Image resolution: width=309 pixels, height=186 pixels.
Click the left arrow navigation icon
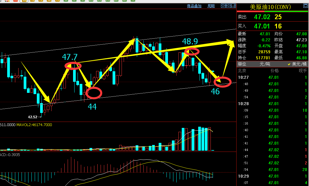pos(223,6)
